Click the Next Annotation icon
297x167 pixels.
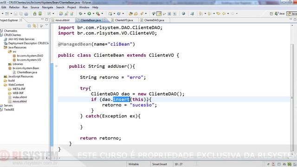pos(200,13)
